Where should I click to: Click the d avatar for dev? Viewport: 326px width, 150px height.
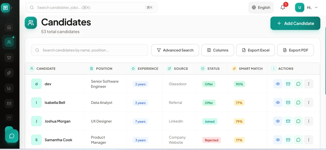[36, 84]
